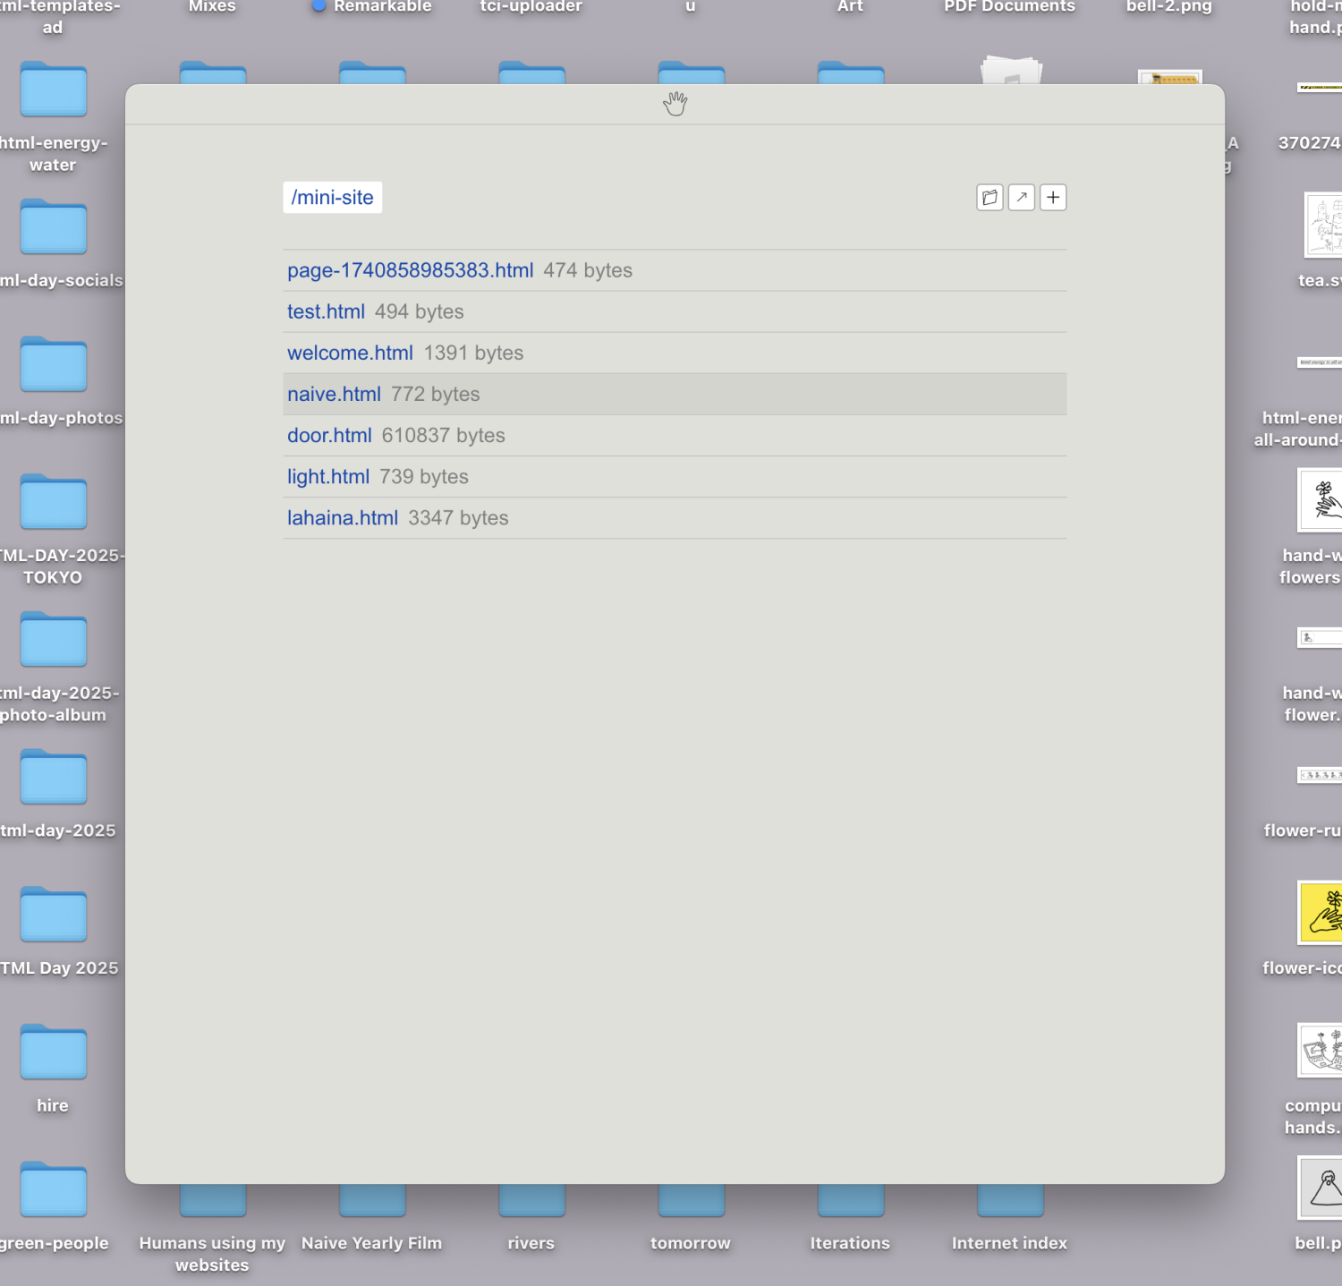
Task: Click the /mini-site path label
Action: click(333, 198)
